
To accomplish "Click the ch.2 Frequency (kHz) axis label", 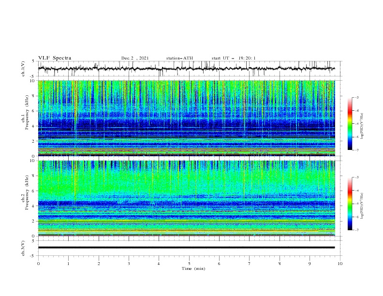I will pyautogui.click(x=25, y=192).
